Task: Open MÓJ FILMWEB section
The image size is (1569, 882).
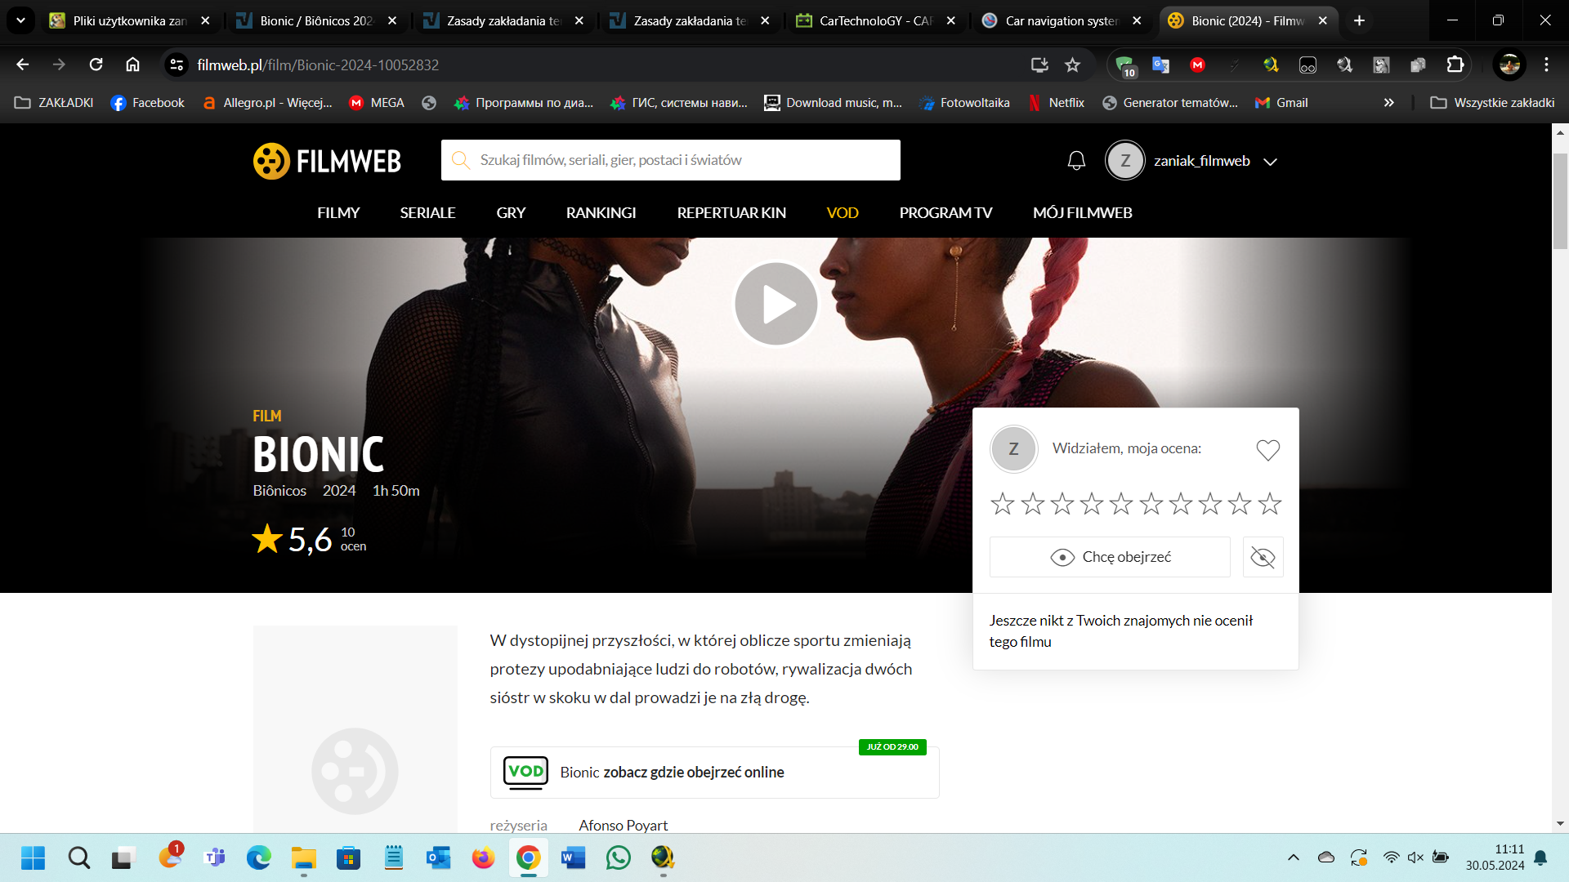Action: (1082, 212)
